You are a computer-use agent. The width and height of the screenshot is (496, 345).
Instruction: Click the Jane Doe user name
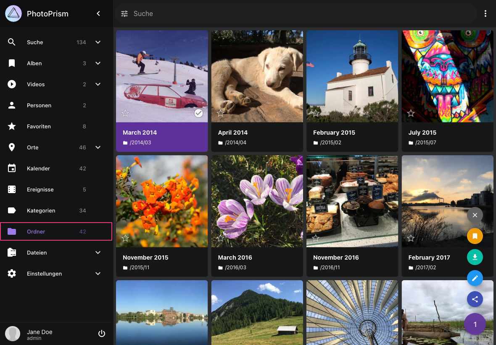tap(40, 332)
